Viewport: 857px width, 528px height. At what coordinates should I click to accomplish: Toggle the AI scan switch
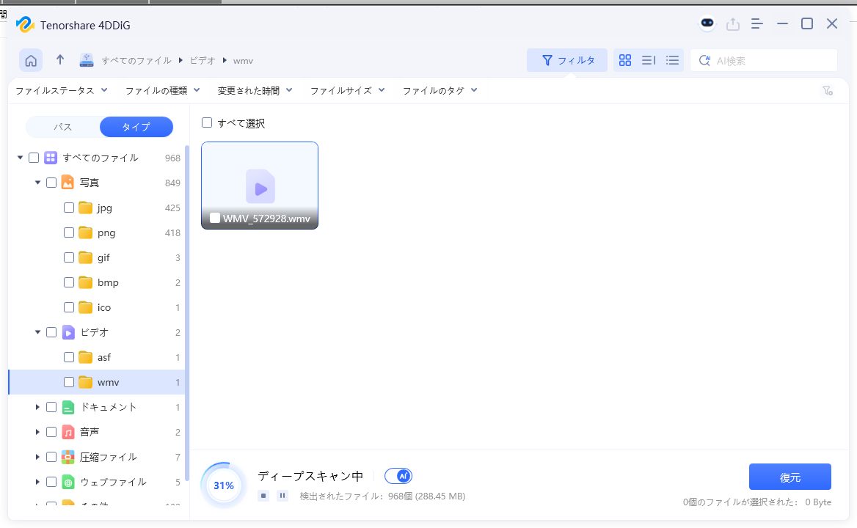(398, 476)
